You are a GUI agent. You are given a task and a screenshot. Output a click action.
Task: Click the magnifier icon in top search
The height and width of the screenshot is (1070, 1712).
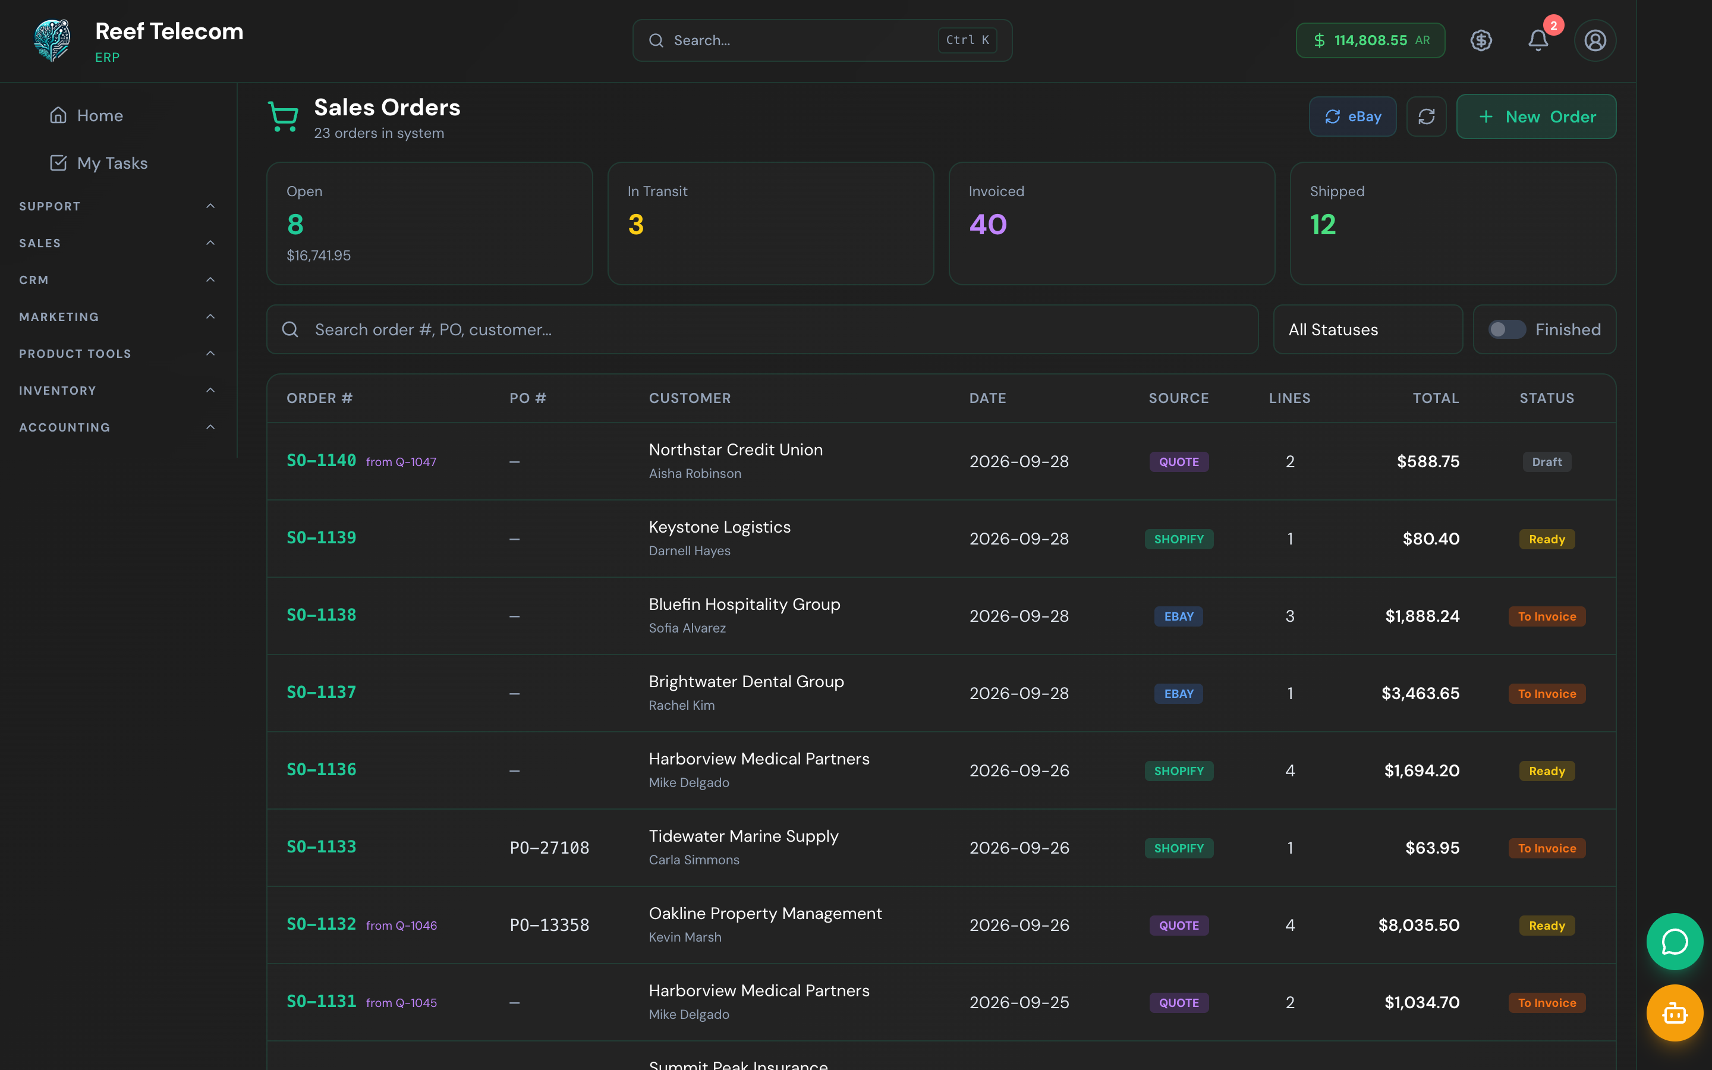[656, 40]
